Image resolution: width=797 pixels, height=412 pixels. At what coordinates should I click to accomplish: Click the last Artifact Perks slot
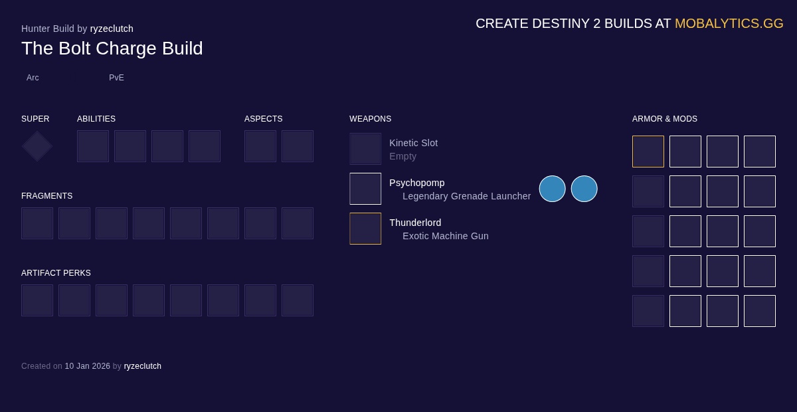pyautogui.click(x=298, y=300)
